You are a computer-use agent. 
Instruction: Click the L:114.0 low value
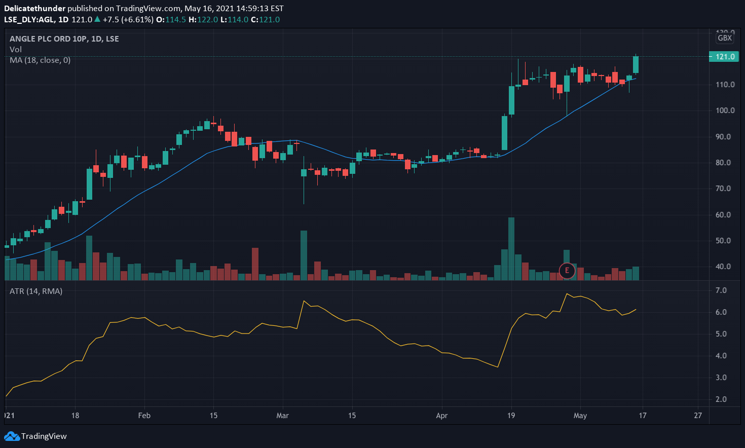235,19
